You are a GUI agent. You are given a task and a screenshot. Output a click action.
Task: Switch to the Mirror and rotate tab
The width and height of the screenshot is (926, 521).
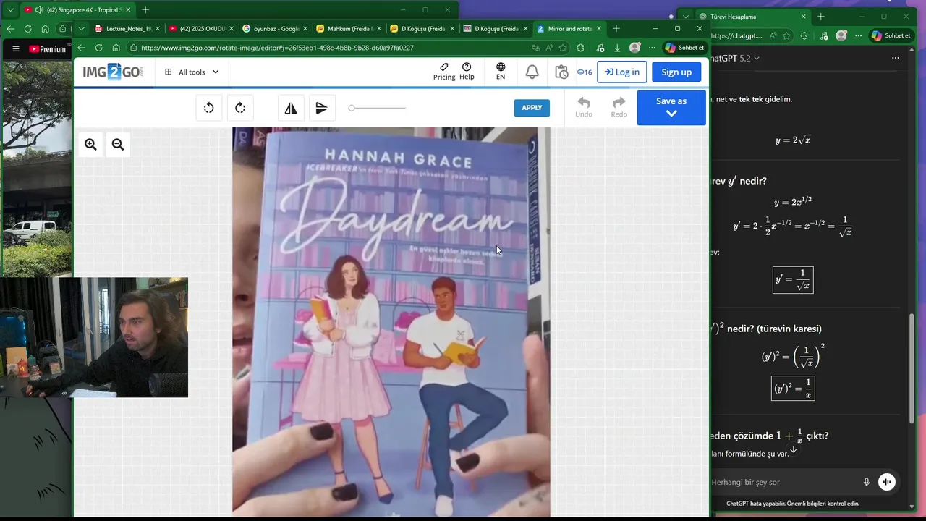(569, 29)
